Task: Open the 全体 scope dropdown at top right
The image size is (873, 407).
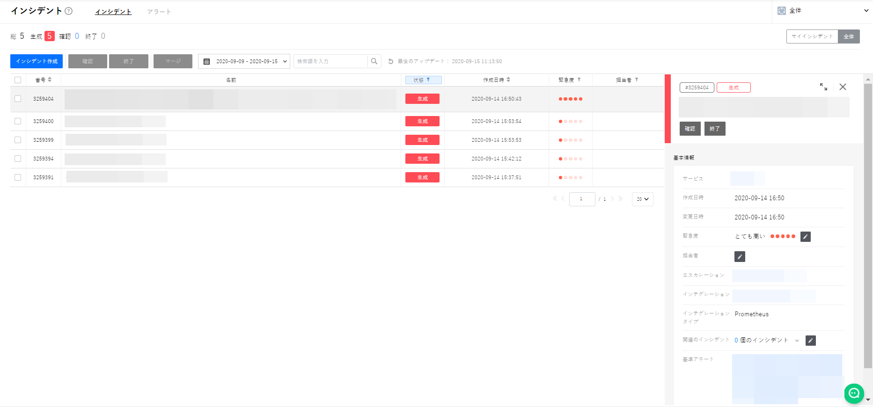Action: pyautogui.click(x=822, y=11)
